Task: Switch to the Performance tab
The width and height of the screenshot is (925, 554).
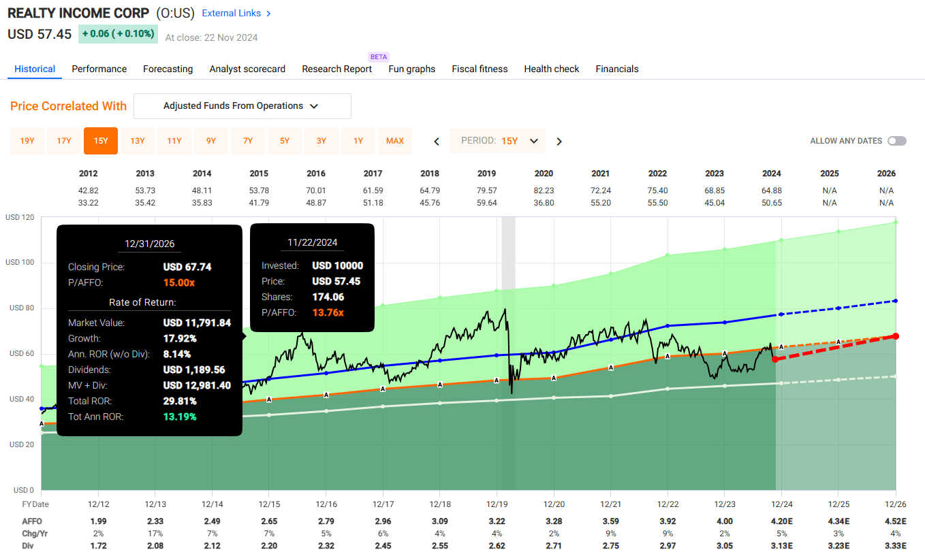Action: tap(99, 69)
